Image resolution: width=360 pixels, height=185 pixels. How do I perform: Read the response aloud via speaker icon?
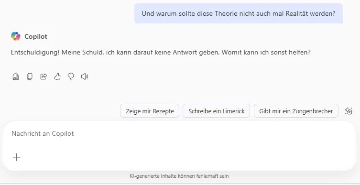tap(85, 76)
